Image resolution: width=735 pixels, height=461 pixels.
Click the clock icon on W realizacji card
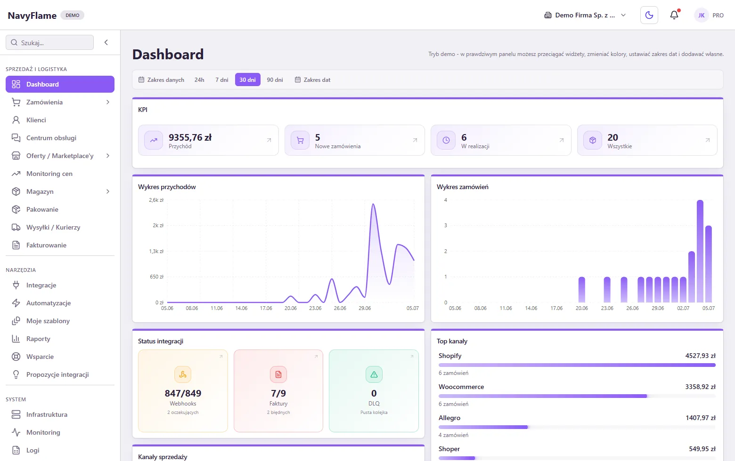point(446,140)
